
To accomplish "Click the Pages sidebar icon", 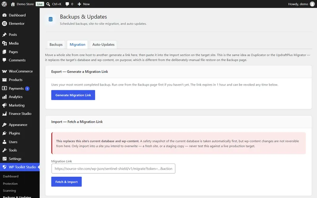I will pos(4,52).
